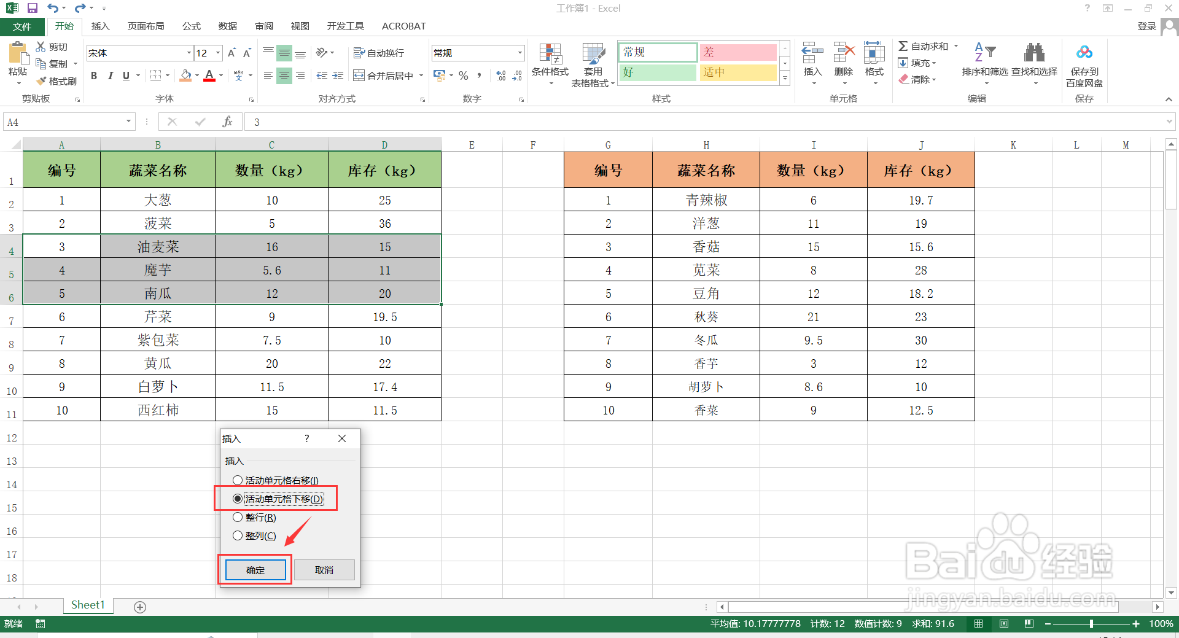
Task: Click cell containing 西红柿
Action: [x=158, y=410]
